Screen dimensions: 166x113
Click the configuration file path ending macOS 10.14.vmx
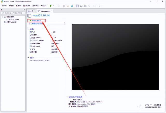pos(90,102)
